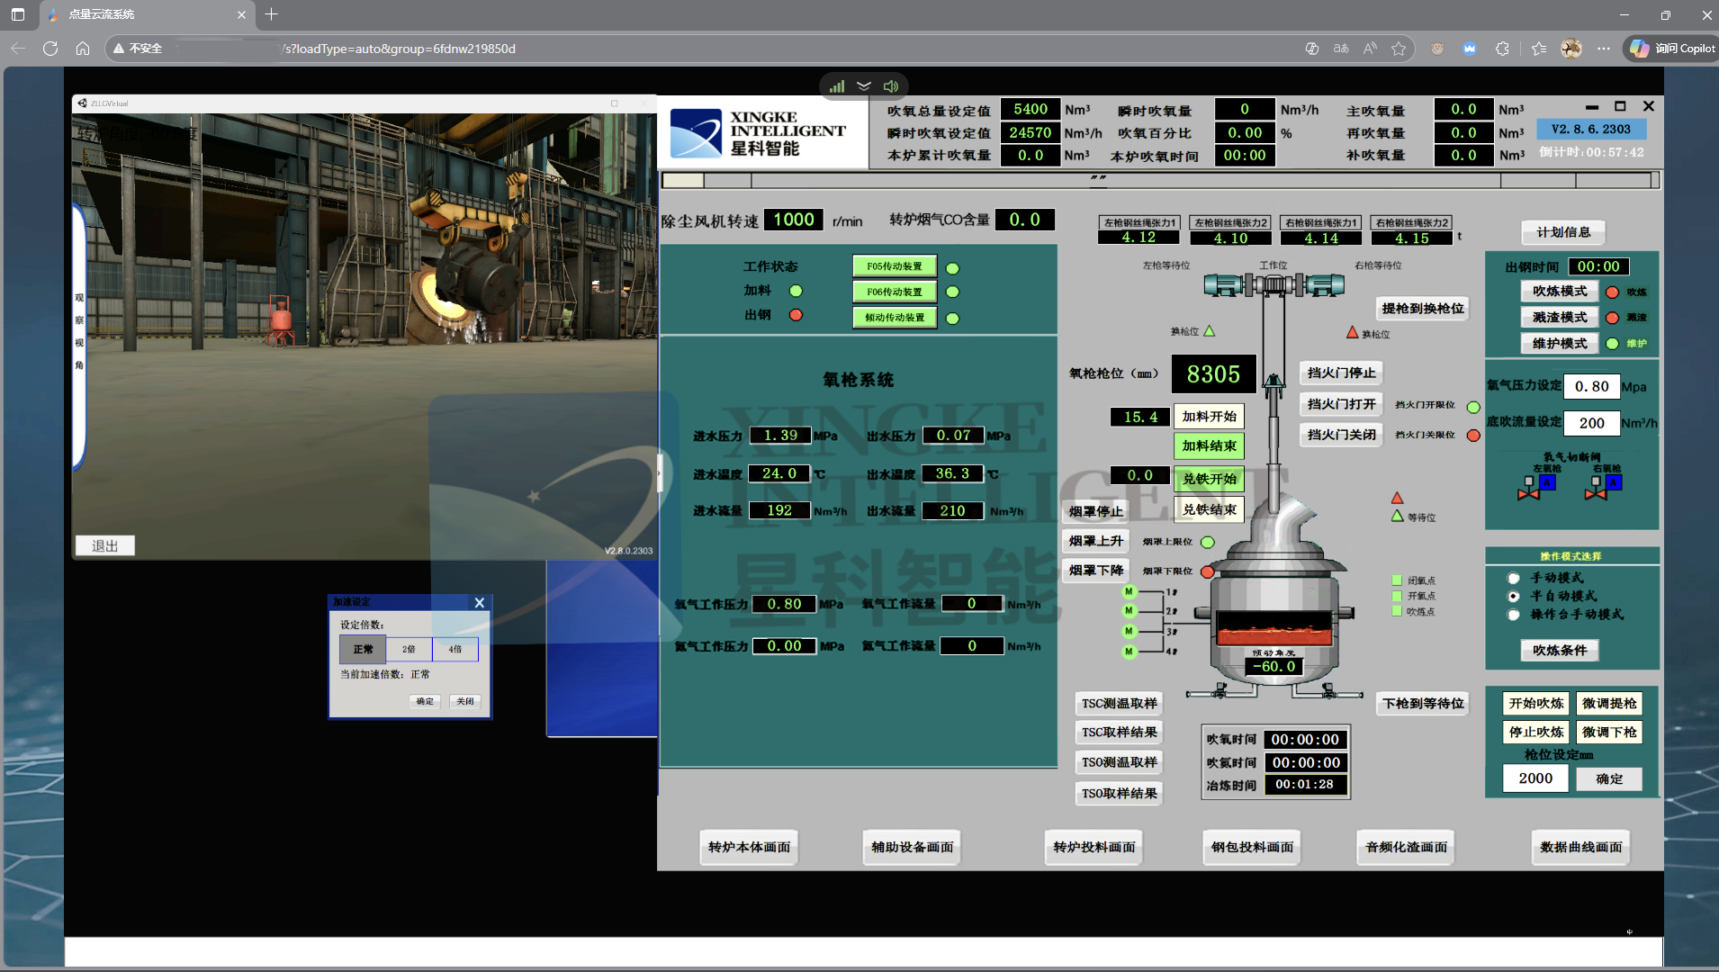Viewport: 1719px width, 972px height.
Task: Switch to 辅助设备画面 screen tab
Action: pos(913,847)
